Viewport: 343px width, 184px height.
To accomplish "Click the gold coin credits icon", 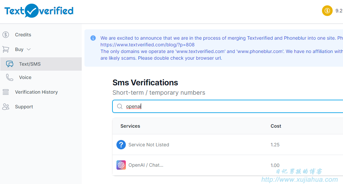I will [x=327, y=11].
